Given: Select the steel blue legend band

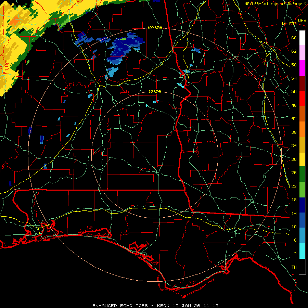Looking at the screenshot, I should click(302, 235).
